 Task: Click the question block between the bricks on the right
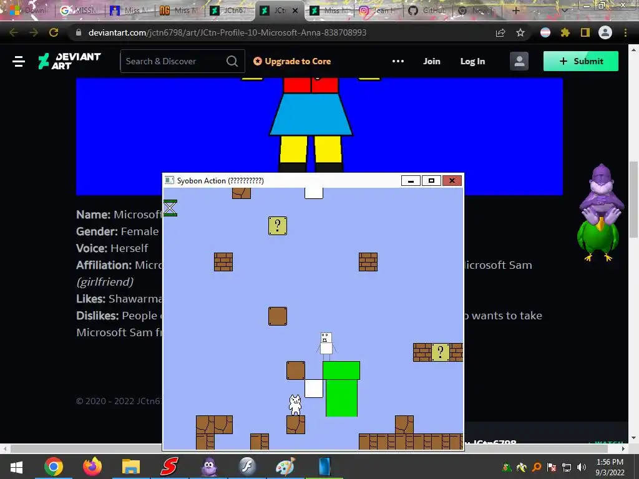coord(441,352)
